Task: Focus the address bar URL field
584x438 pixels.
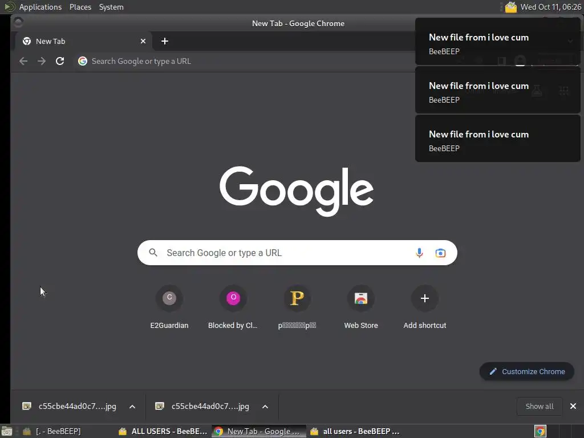Action: (x=246, y=61)
